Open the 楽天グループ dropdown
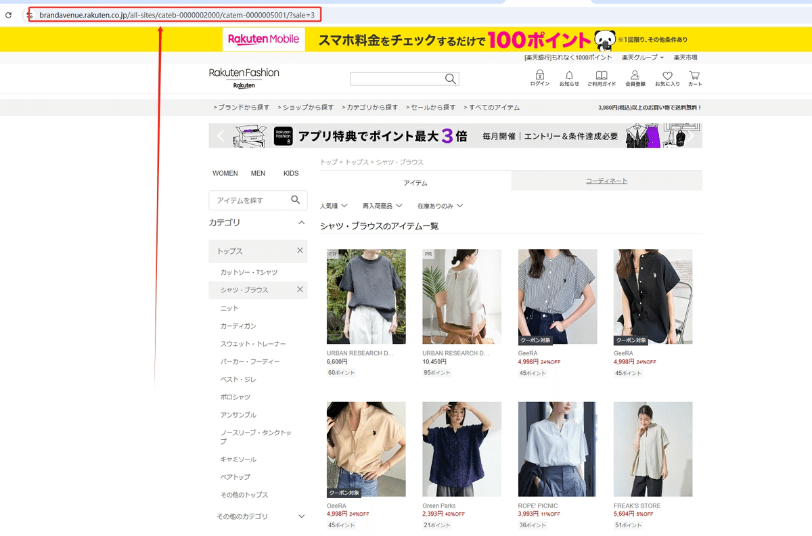Screen dimensions: 812x536 tap(643, 58)
